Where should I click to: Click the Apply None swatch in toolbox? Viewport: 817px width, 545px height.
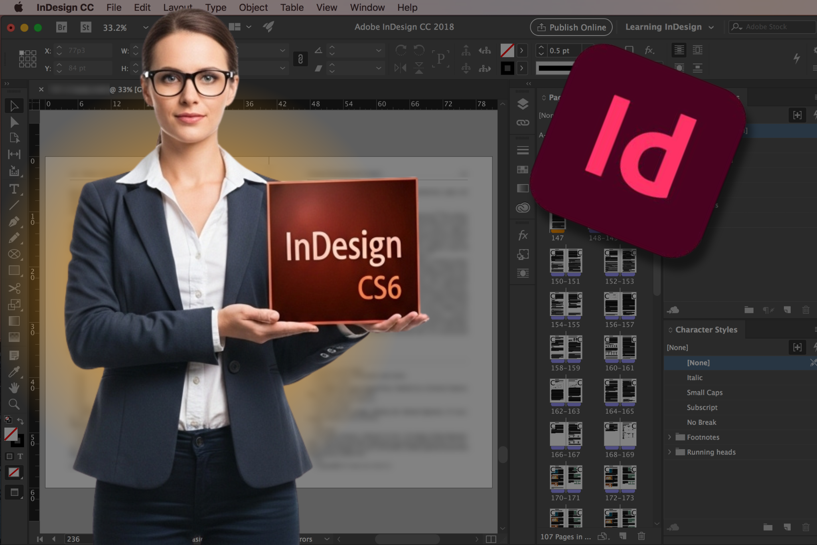pyautogui.click(x=14, y=473)
